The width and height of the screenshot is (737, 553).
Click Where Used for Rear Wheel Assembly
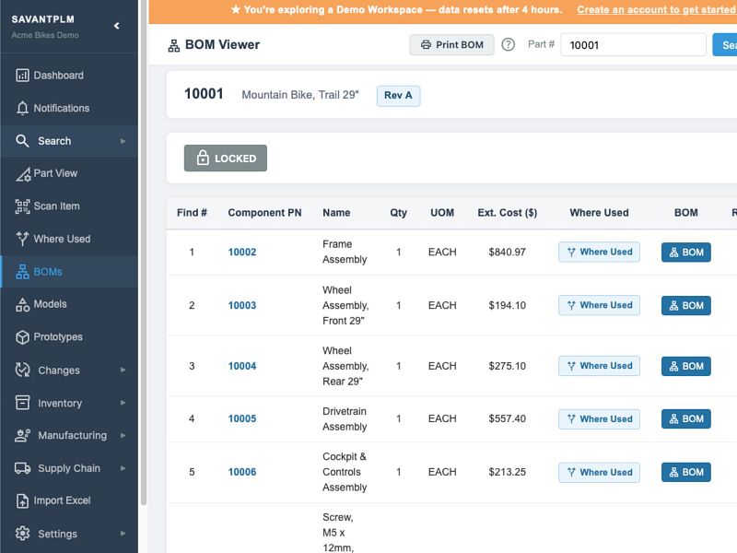pos(600,366)
